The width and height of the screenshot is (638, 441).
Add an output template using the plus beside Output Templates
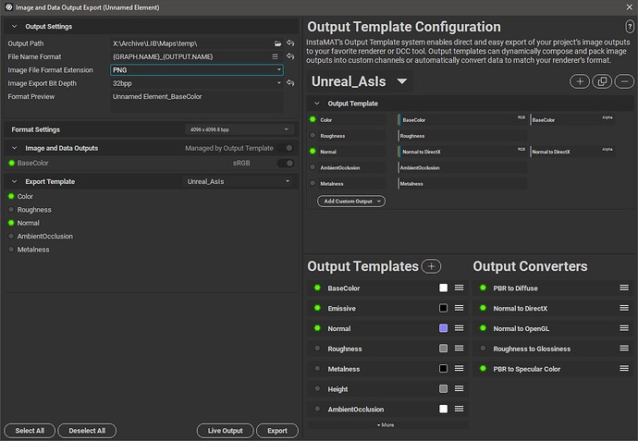[431, 266]
